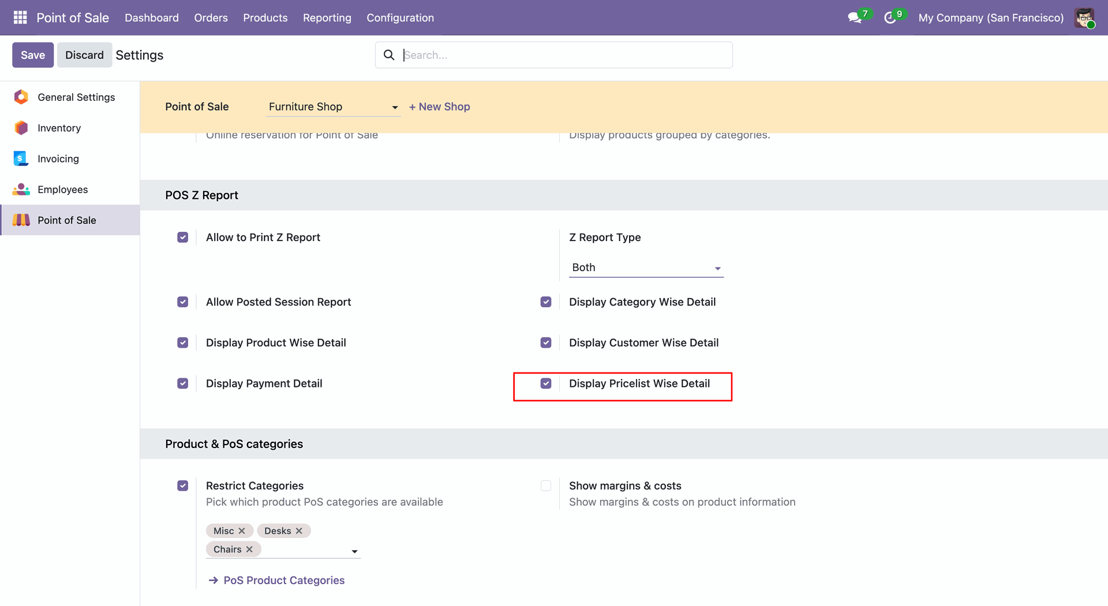Image resolution: width=1108 pixels, height=606 pixels.
Task: Open the Configuration menu
Action: coord(400,18)
